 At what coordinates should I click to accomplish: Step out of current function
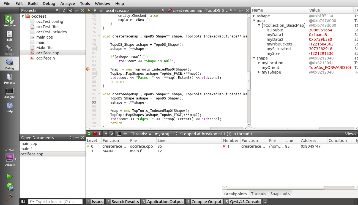[113, 134]
